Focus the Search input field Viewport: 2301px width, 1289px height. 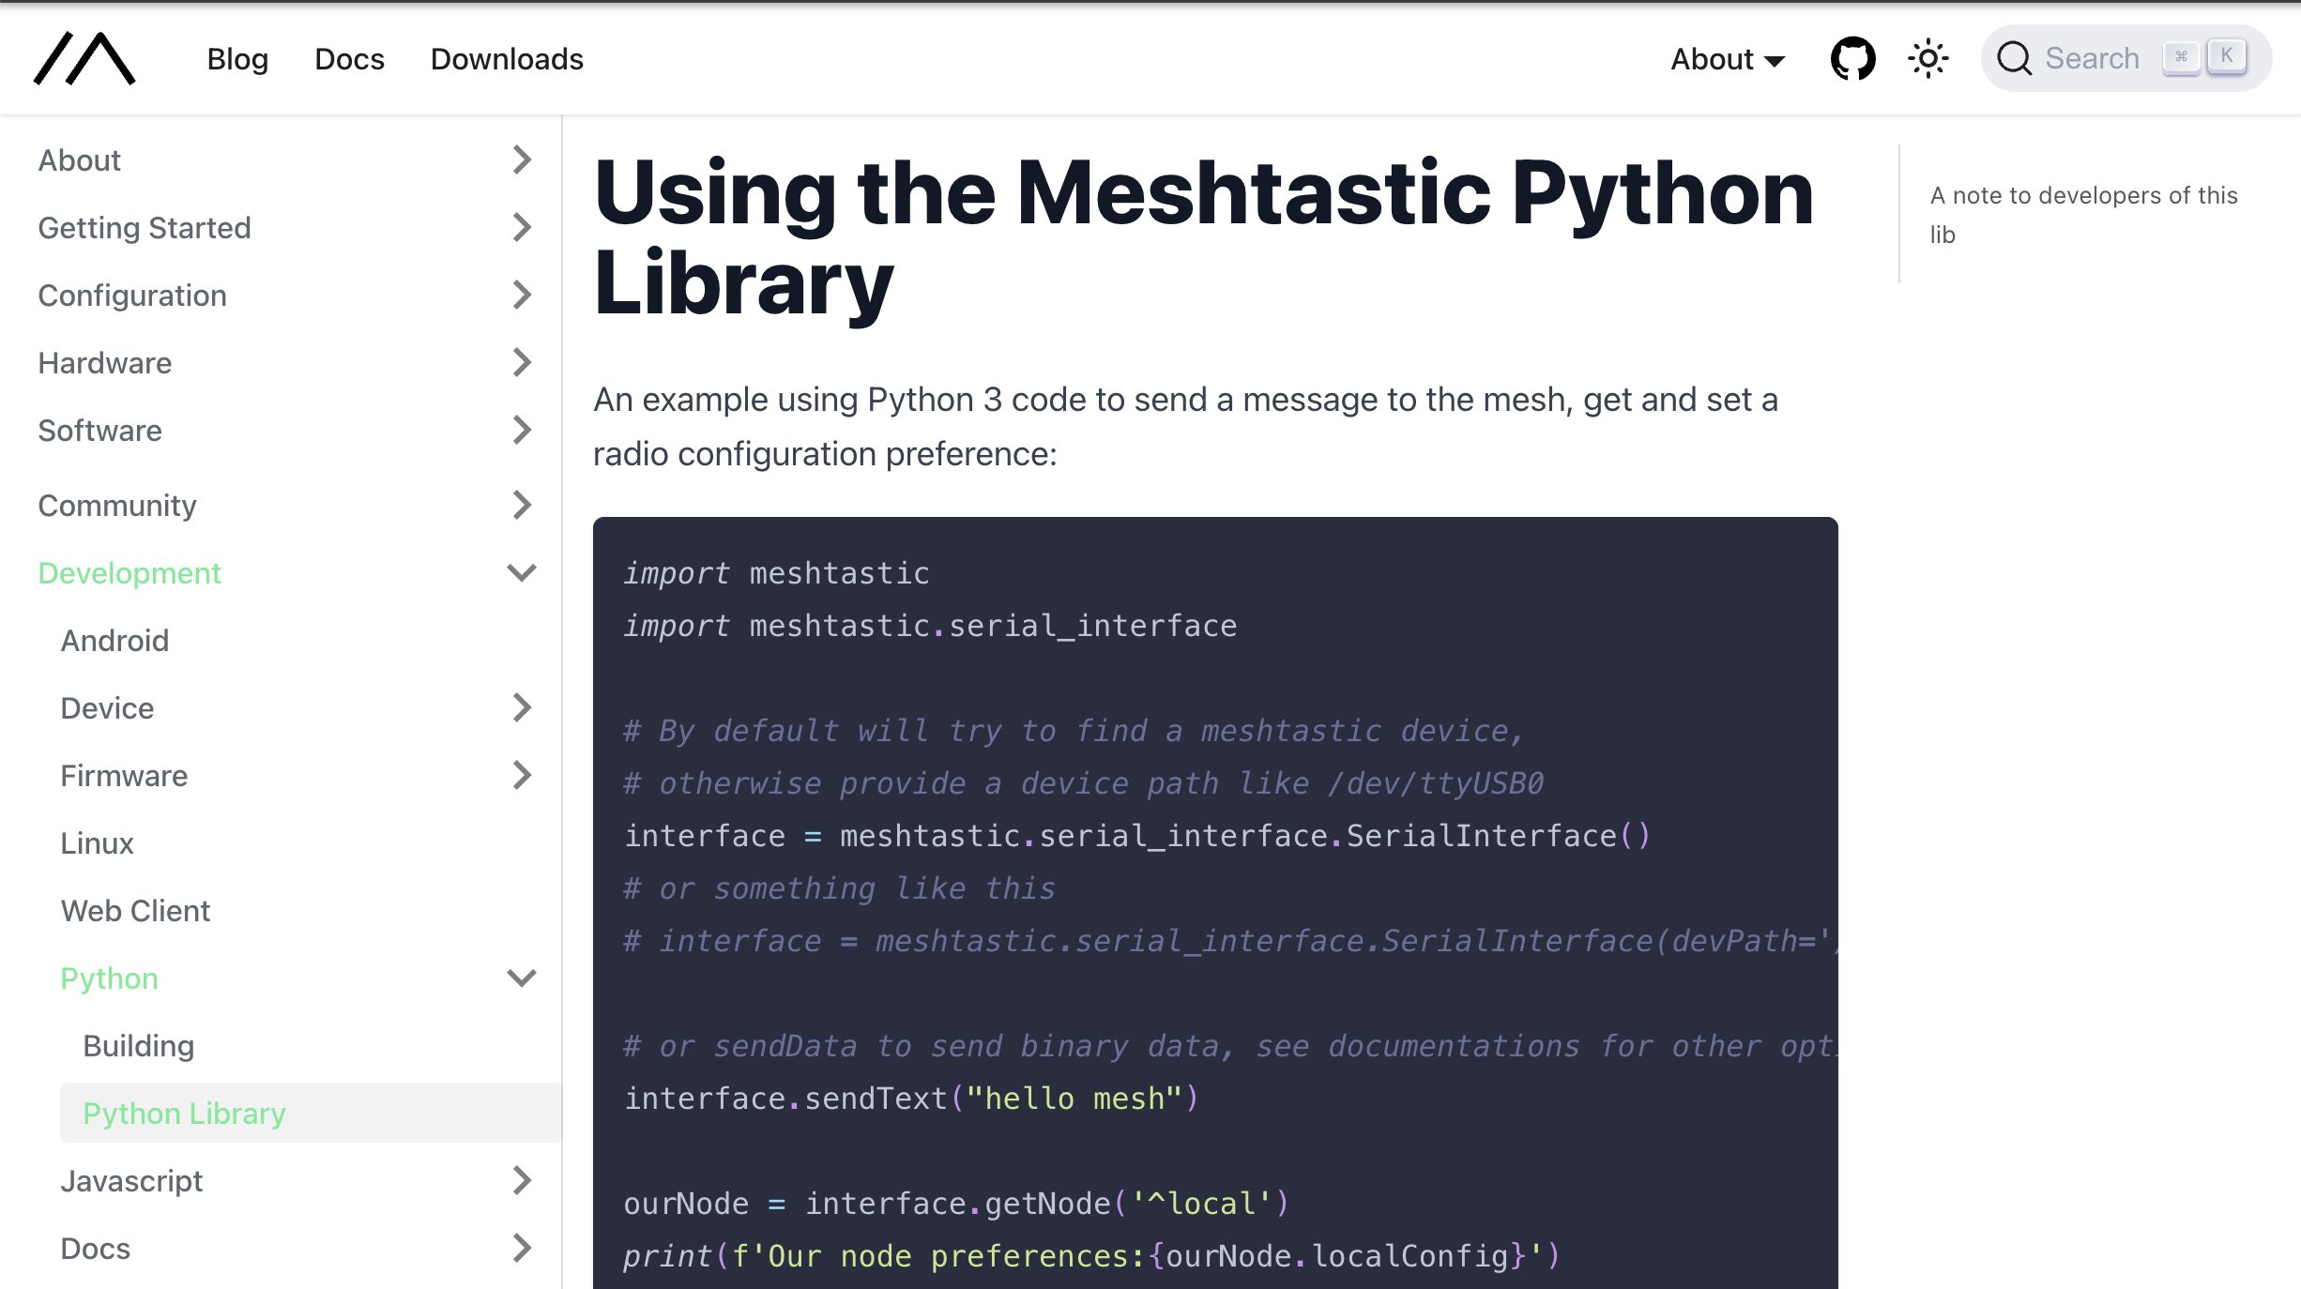pos(2093,59)
